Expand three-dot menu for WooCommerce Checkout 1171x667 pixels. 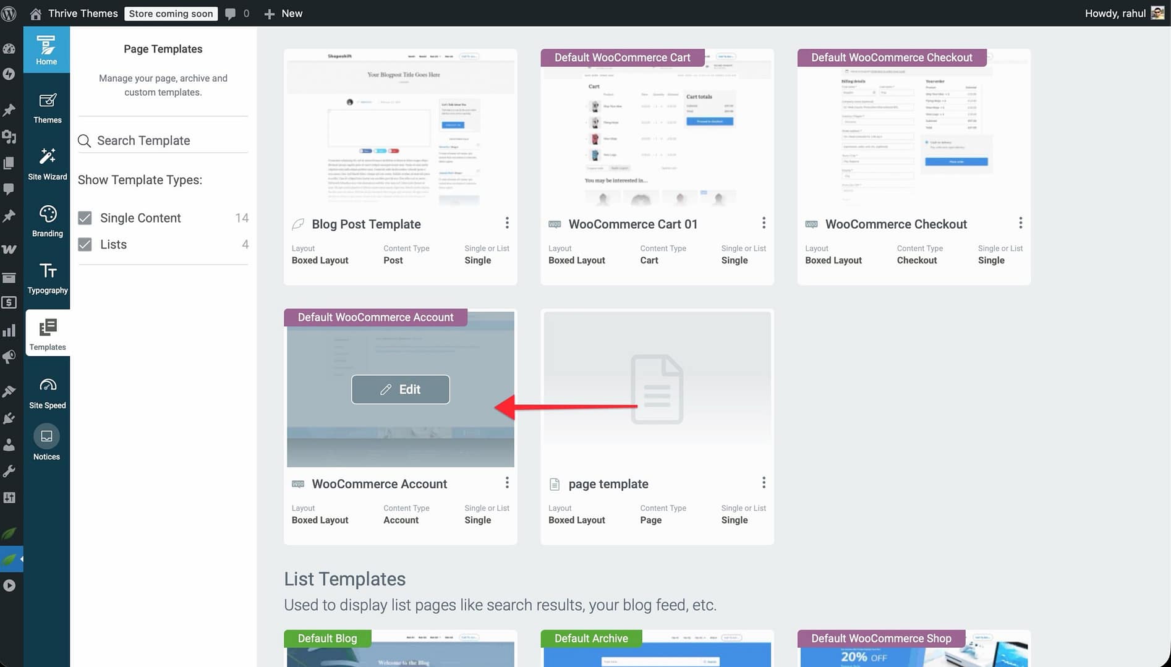[1020, 223]
